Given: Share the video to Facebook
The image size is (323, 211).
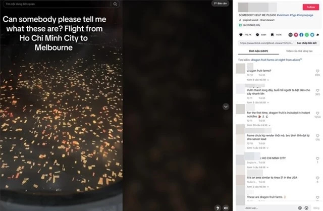Looking at the screenshot, I should click(x=301, y=35).
